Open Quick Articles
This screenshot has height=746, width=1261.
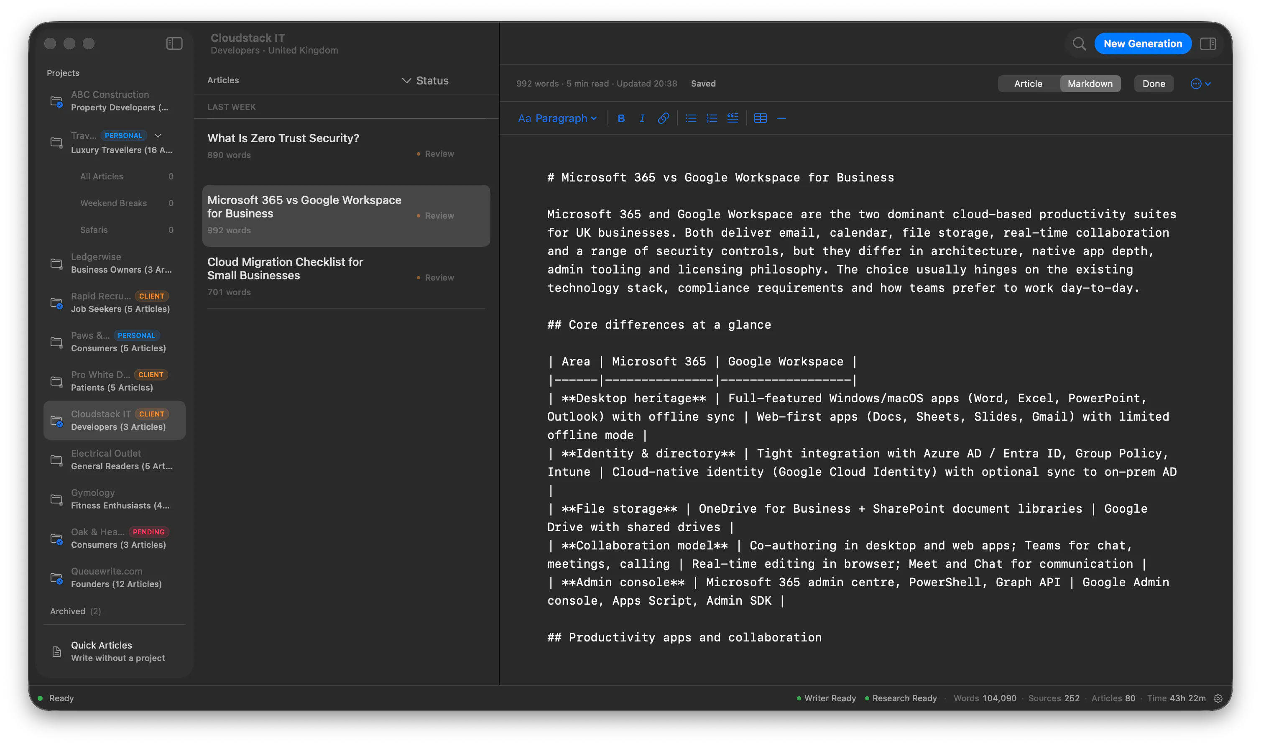pos(115,651)
